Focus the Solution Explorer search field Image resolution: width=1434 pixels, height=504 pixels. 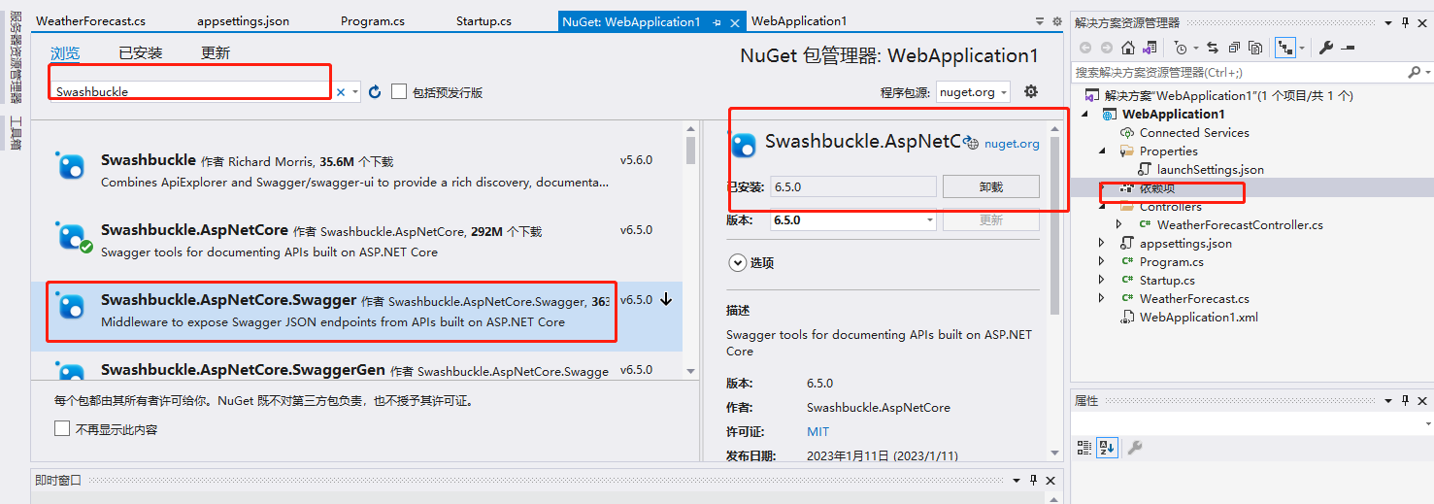(x=1238, y=72)
